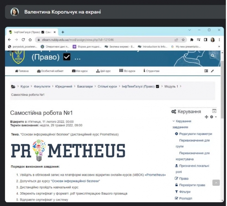Go to Бакалаври breadcrumb
The image size is (227, 206).
[85, 86]
